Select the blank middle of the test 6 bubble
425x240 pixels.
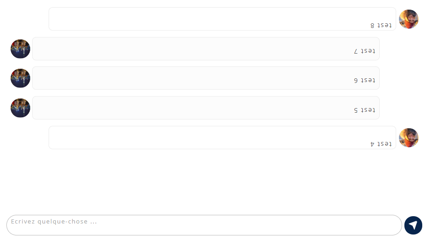[206, 78]
